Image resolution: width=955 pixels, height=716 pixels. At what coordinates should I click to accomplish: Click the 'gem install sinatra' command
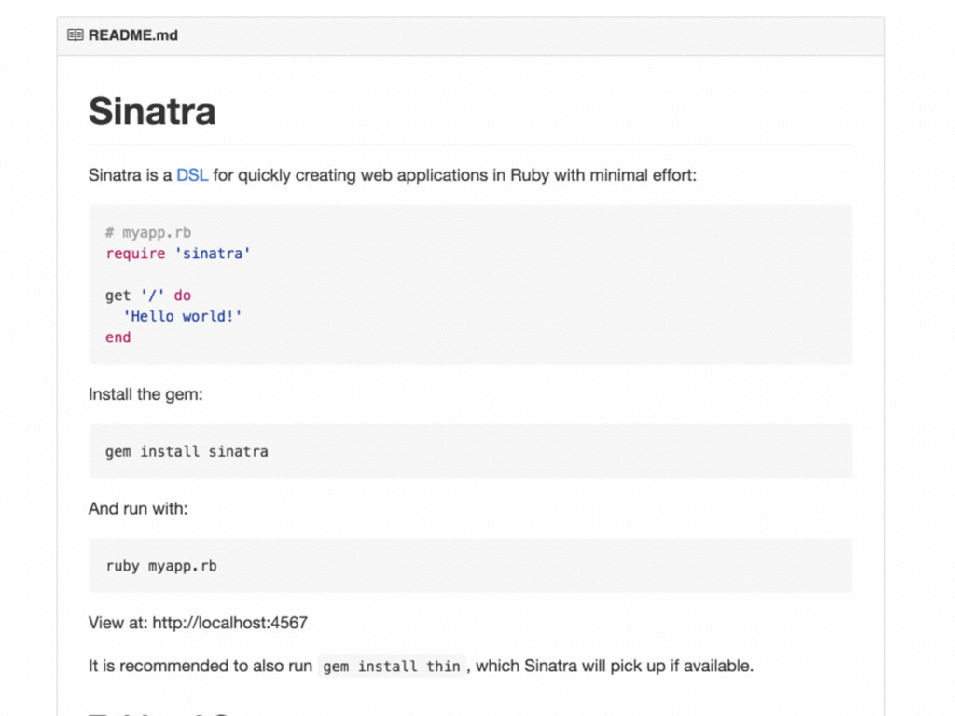click(x=187, y=452)
